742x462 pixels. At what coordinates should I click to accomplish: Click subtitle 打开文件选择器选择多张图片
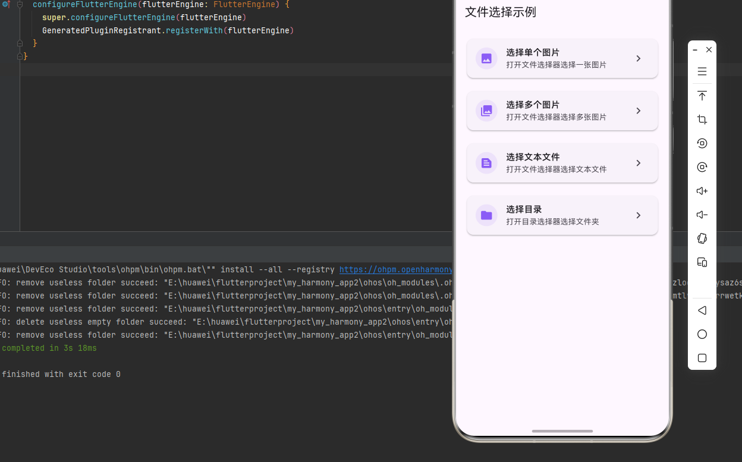pyautogui.click(x=556, y=117)
